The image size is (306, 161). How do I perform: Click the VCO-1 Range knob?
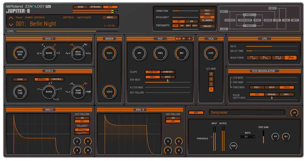[x=49, y=53]
